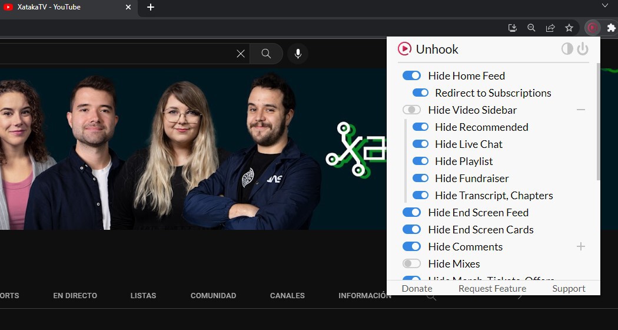
Task: Click the Unhook extension icon in toolbar
Action: (x=592, y=28)
